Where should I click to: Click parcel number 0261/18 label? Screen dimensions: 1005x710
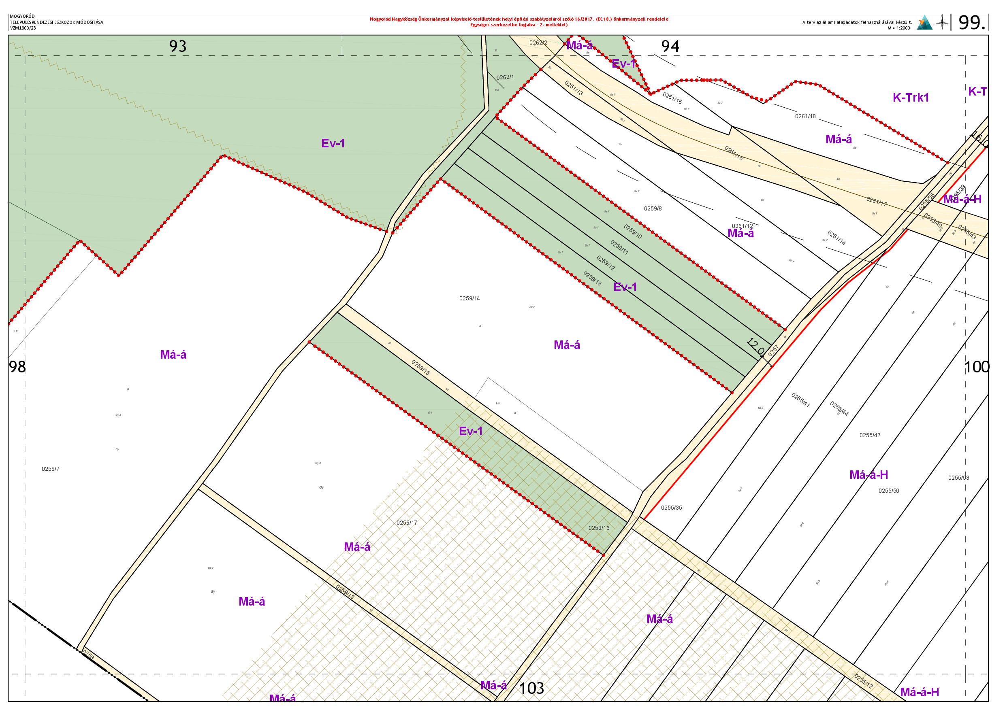805,116
